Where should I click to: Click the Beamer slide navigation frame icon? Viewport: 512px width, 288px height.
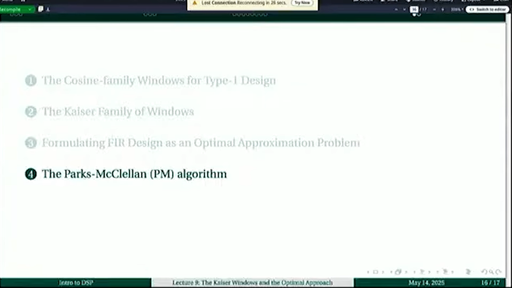(x=398, y=272)
